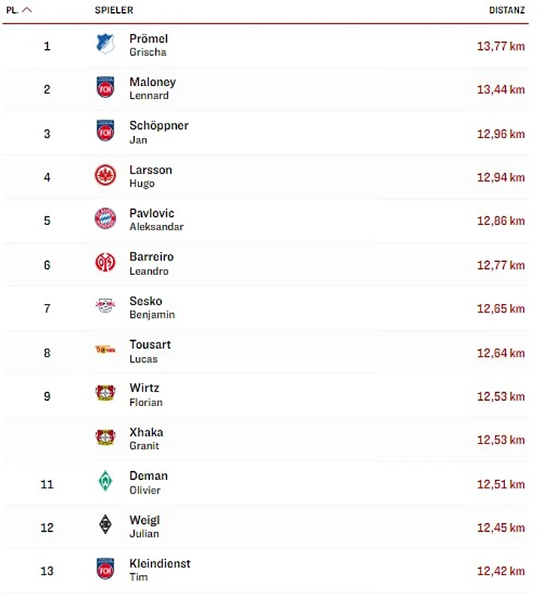This screenshot has height=594, width=550.
Task: Click the Gladbach crest beside Weigl
Action: pos(105,525)
